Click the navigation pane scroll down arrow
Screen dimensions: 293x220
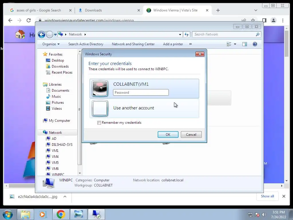(x=80, y=173)
